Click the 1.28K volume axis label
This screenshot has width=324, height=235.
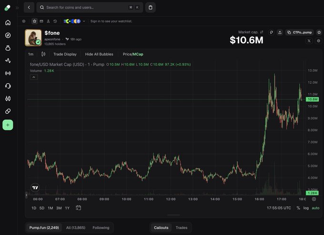[312, 193]
